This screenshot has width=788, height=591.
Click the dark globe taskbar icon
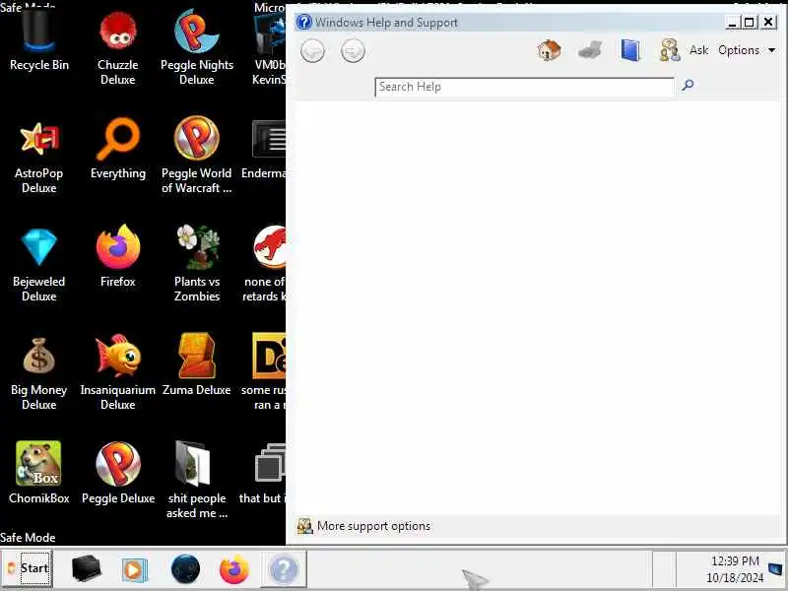(x=185, y=569)
